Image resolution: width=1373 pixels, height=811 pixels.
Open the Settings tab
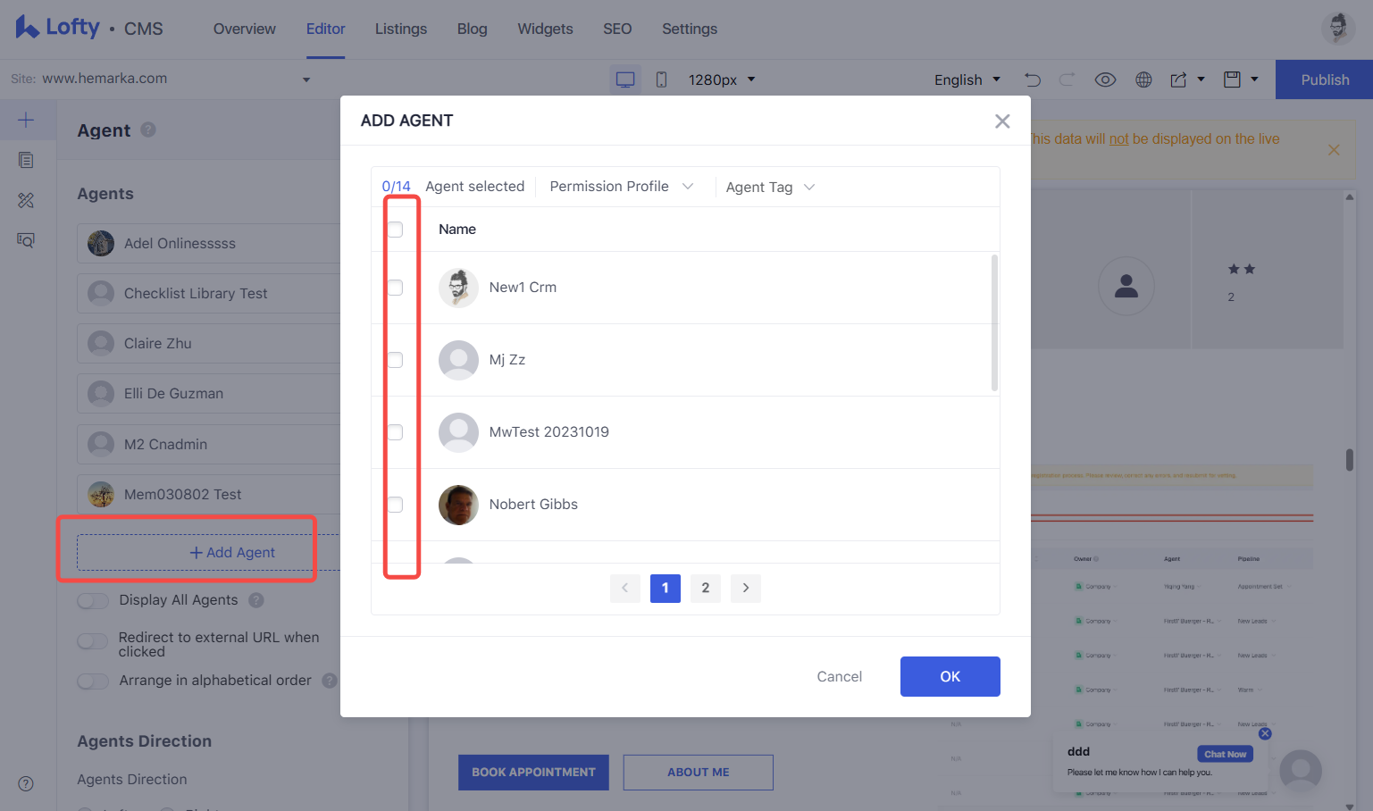(x=690, y=29)
